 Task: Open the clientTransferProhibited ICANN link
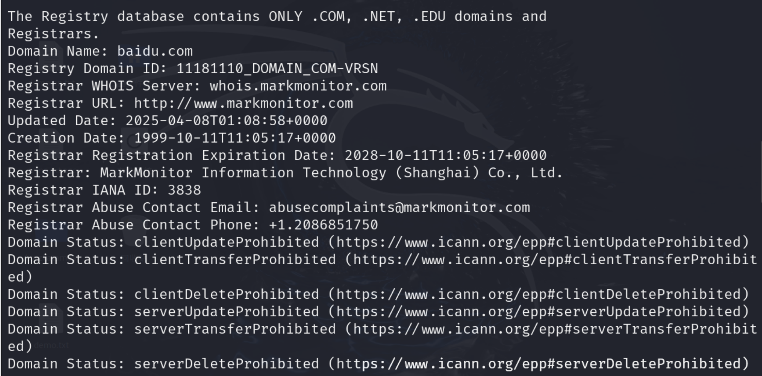555,260
